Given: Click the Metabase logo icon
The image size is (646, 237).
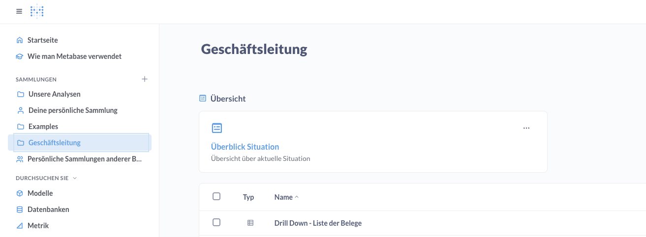Looking at the screenshot, I should click(x=37, y=11).
